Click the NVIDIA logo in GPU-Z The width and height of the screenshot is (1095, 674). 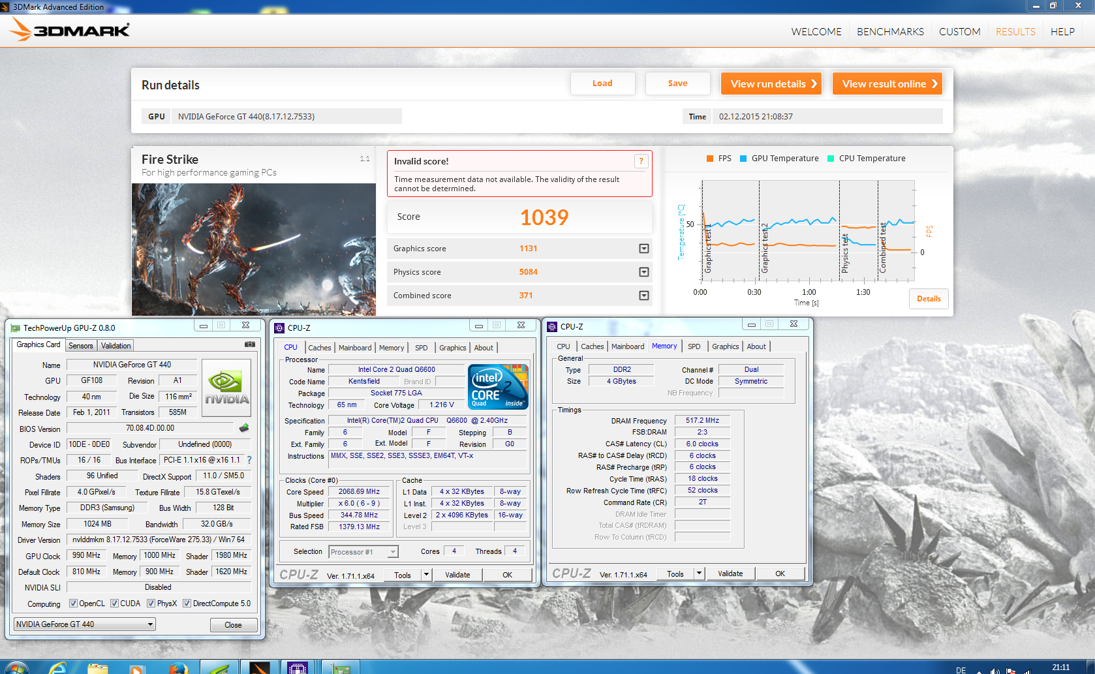click(x=227, y=388)
